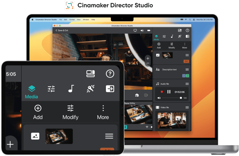The height and width of the screenshot is (156, 239).
Task: Open the export tab in the MacBook panel
Action: [x=187, y=36]
